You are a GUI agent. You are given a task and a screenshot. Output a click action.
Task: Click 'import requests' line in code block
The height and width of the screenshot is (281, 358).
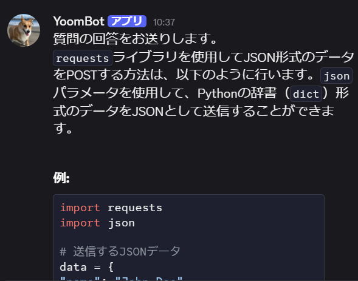pyautogui.click(x=111, y=208)
